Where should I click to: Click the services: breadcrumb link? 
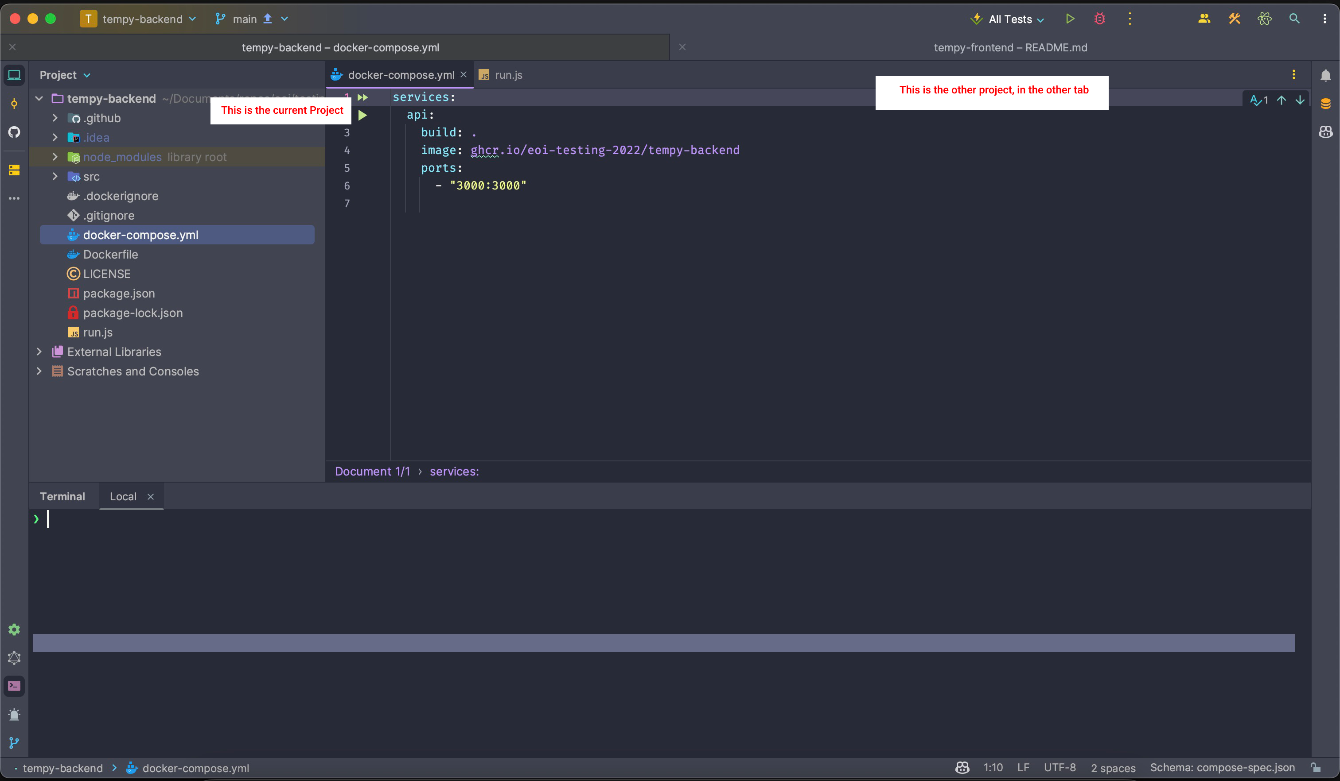point(454,471)
